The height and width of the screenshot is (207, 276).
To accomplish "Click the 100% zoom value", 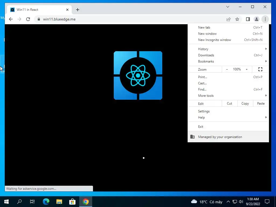I will [x=237, y=69].
